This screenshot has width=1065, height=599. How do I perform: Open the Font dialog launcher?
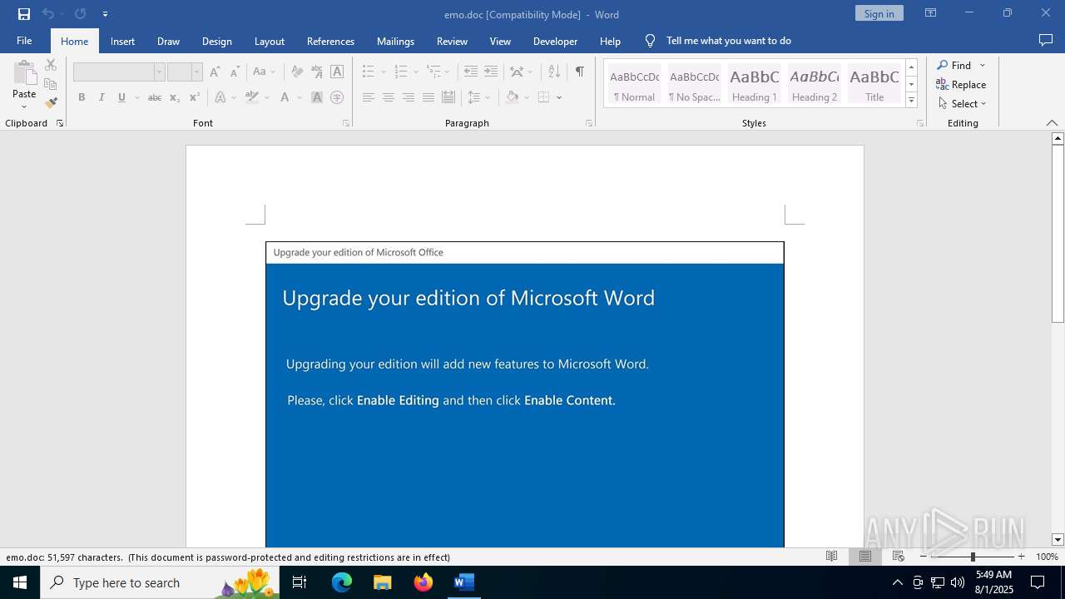346,123
